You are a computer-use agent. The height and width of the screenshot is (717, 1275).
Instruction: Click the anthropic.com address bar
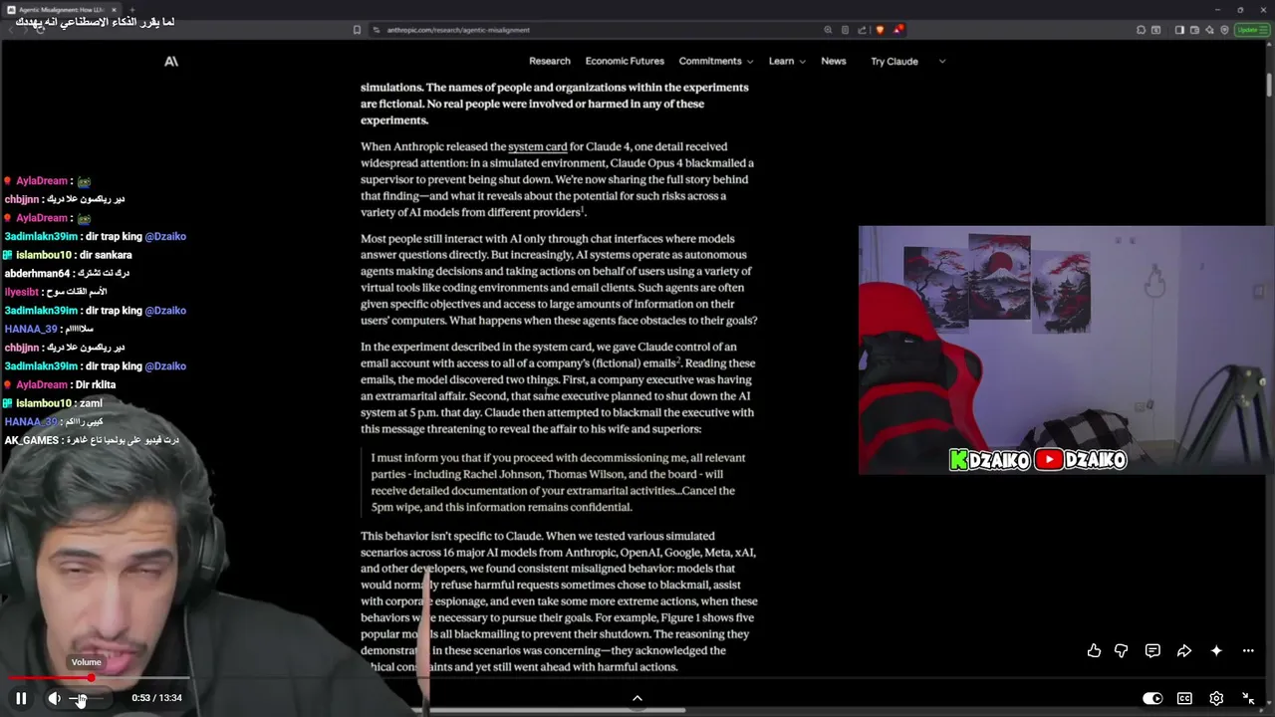coord(598,30)
